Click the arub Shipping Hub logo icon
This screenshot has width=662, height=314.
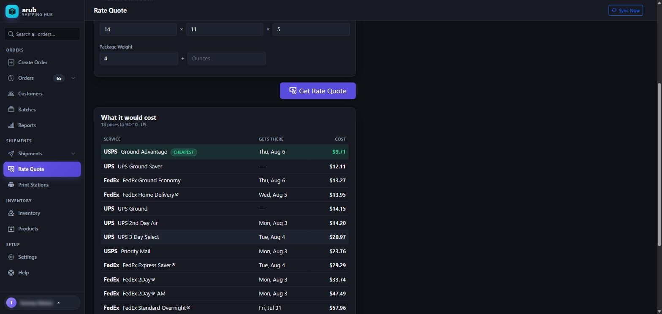12,11
